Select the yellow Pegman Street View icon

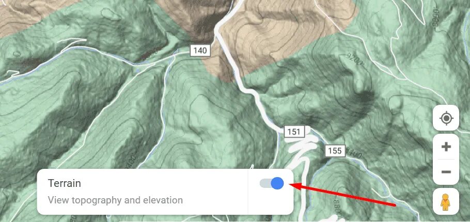[x=446, y=201]
